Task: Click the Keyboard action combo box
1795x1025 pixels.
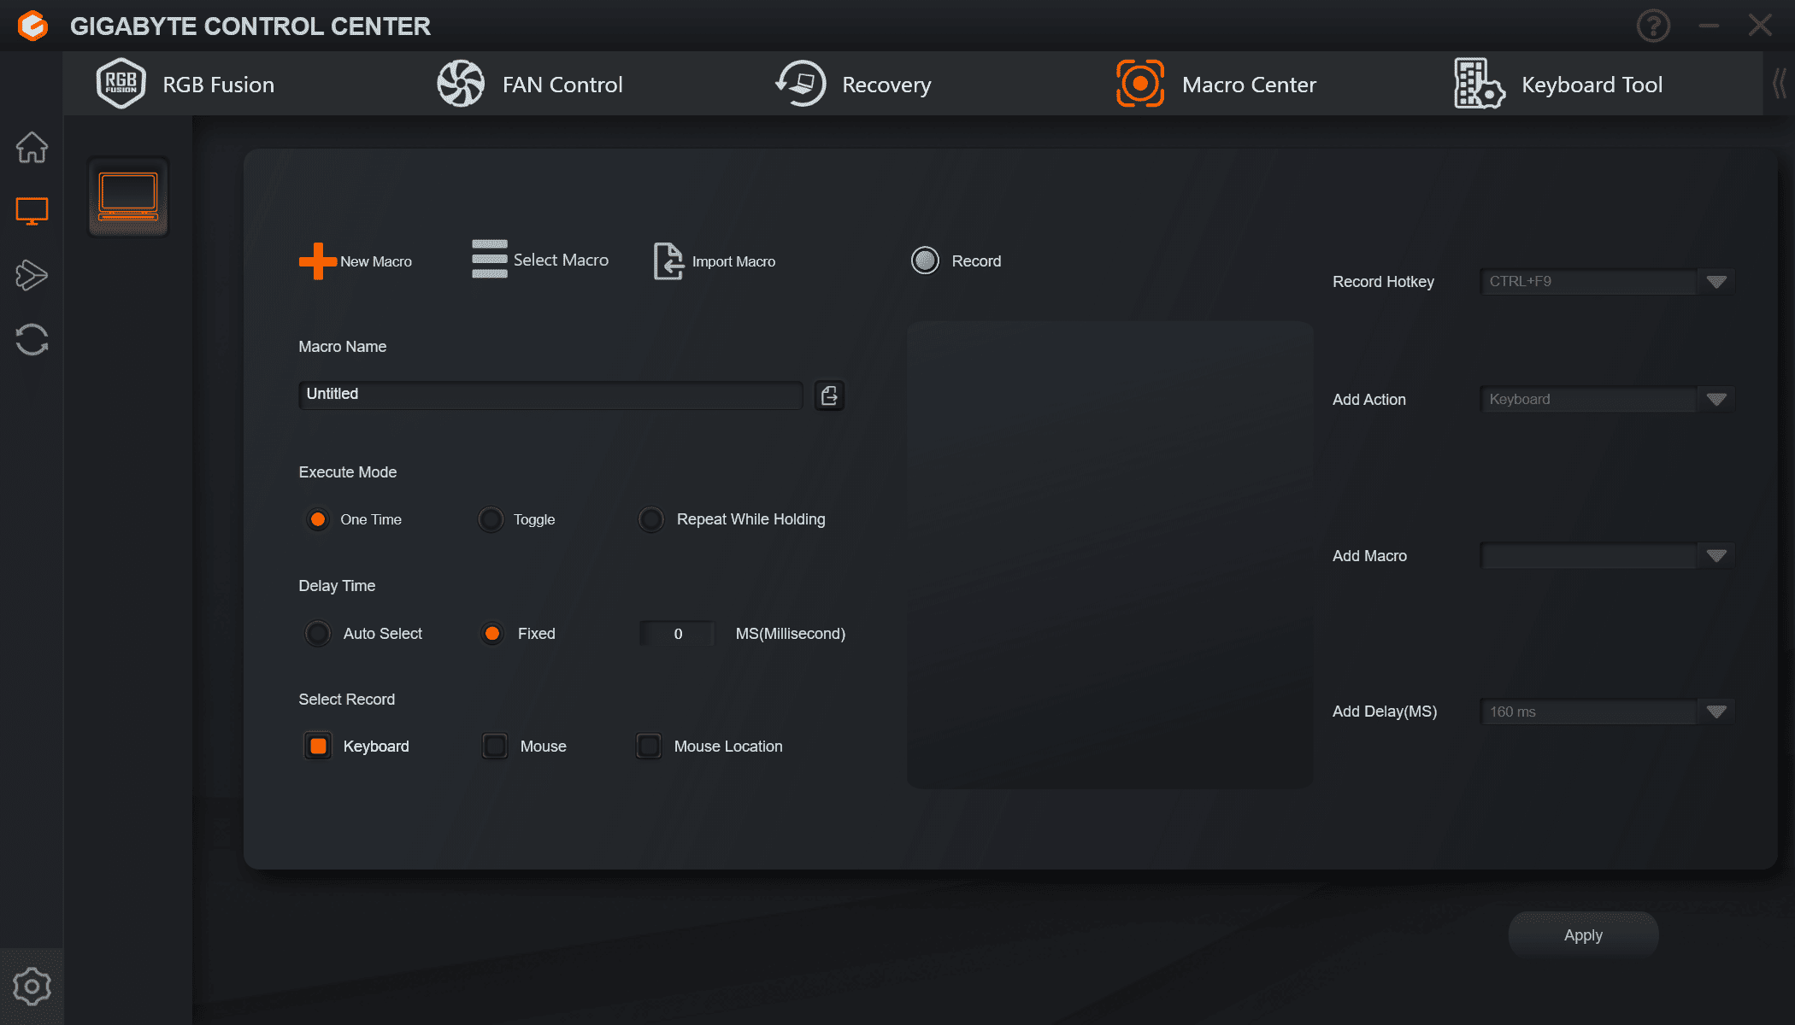Action: point(1589,400)
